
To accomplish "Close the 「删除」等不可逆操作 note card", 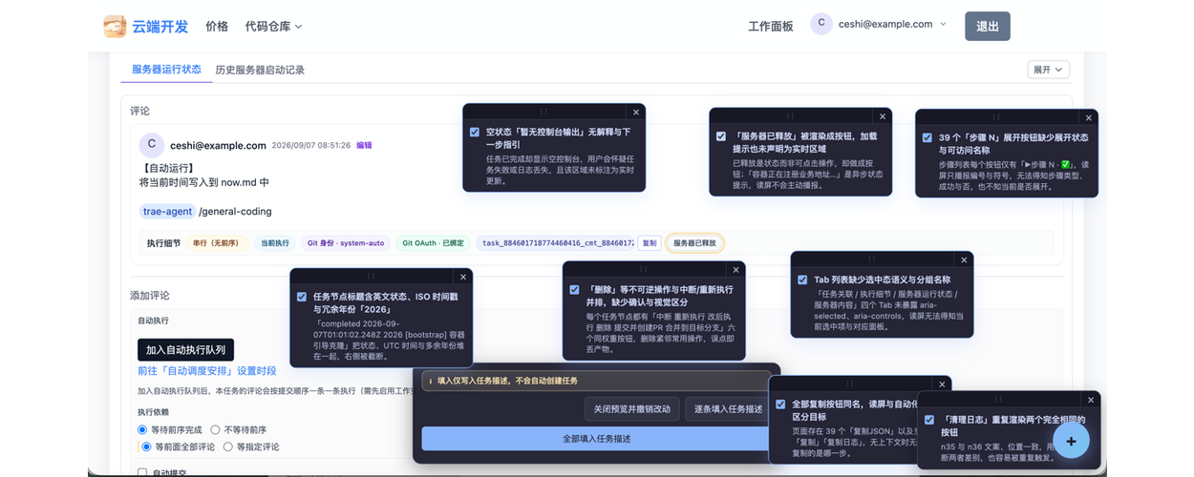I will tap(736, 270).
